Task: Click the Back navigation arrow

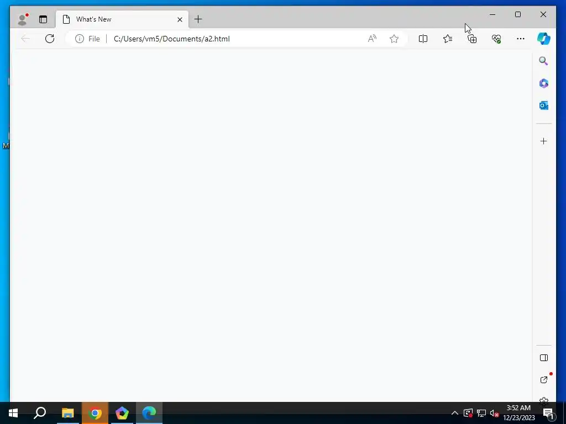Action: point(25,39)
